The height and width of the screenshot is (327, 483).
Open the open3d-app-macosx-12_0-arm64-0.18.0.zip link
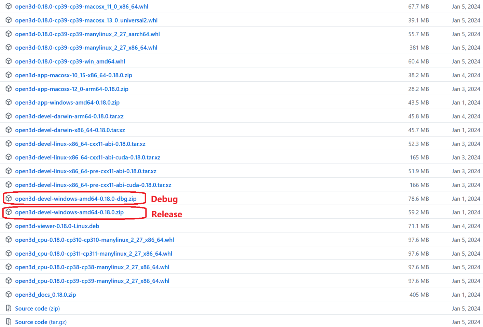71,89
